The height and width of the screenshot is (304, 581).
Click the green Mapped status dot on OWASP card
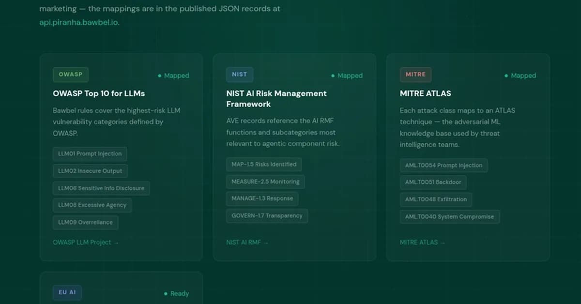159,76
